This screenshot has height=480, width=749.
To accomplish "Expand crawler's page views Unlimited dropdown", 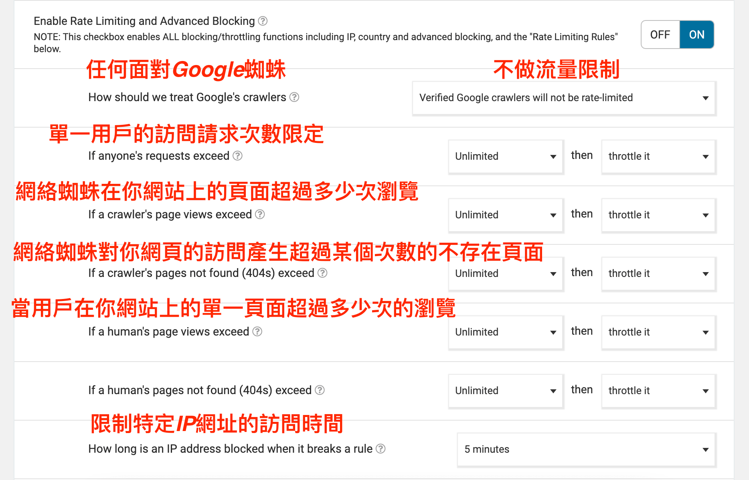I will coord(506,215).
